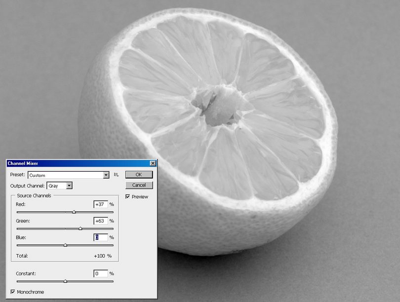Image resolution: width=400 pixels, height=302 pixels.
Task: Click the Red channel slider handle
Action: 74,212
